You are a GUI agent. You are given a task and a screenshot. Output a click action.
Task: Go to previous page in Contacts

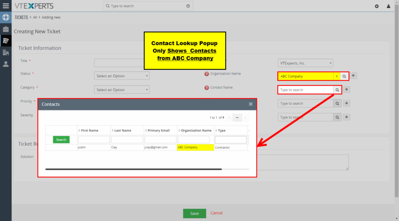229,118
